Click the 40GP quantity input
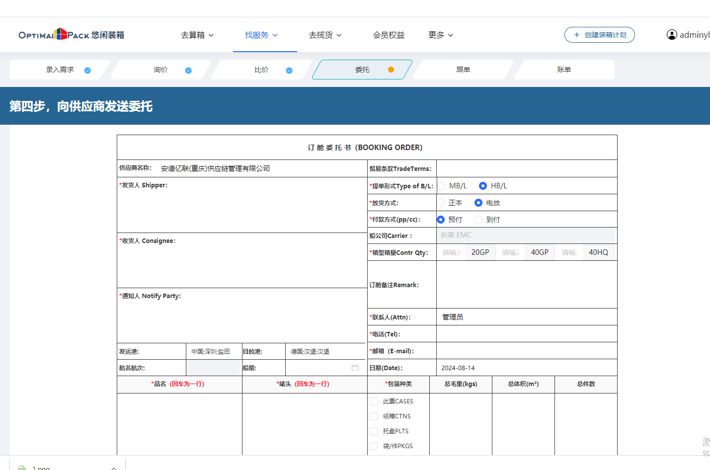 511,252
